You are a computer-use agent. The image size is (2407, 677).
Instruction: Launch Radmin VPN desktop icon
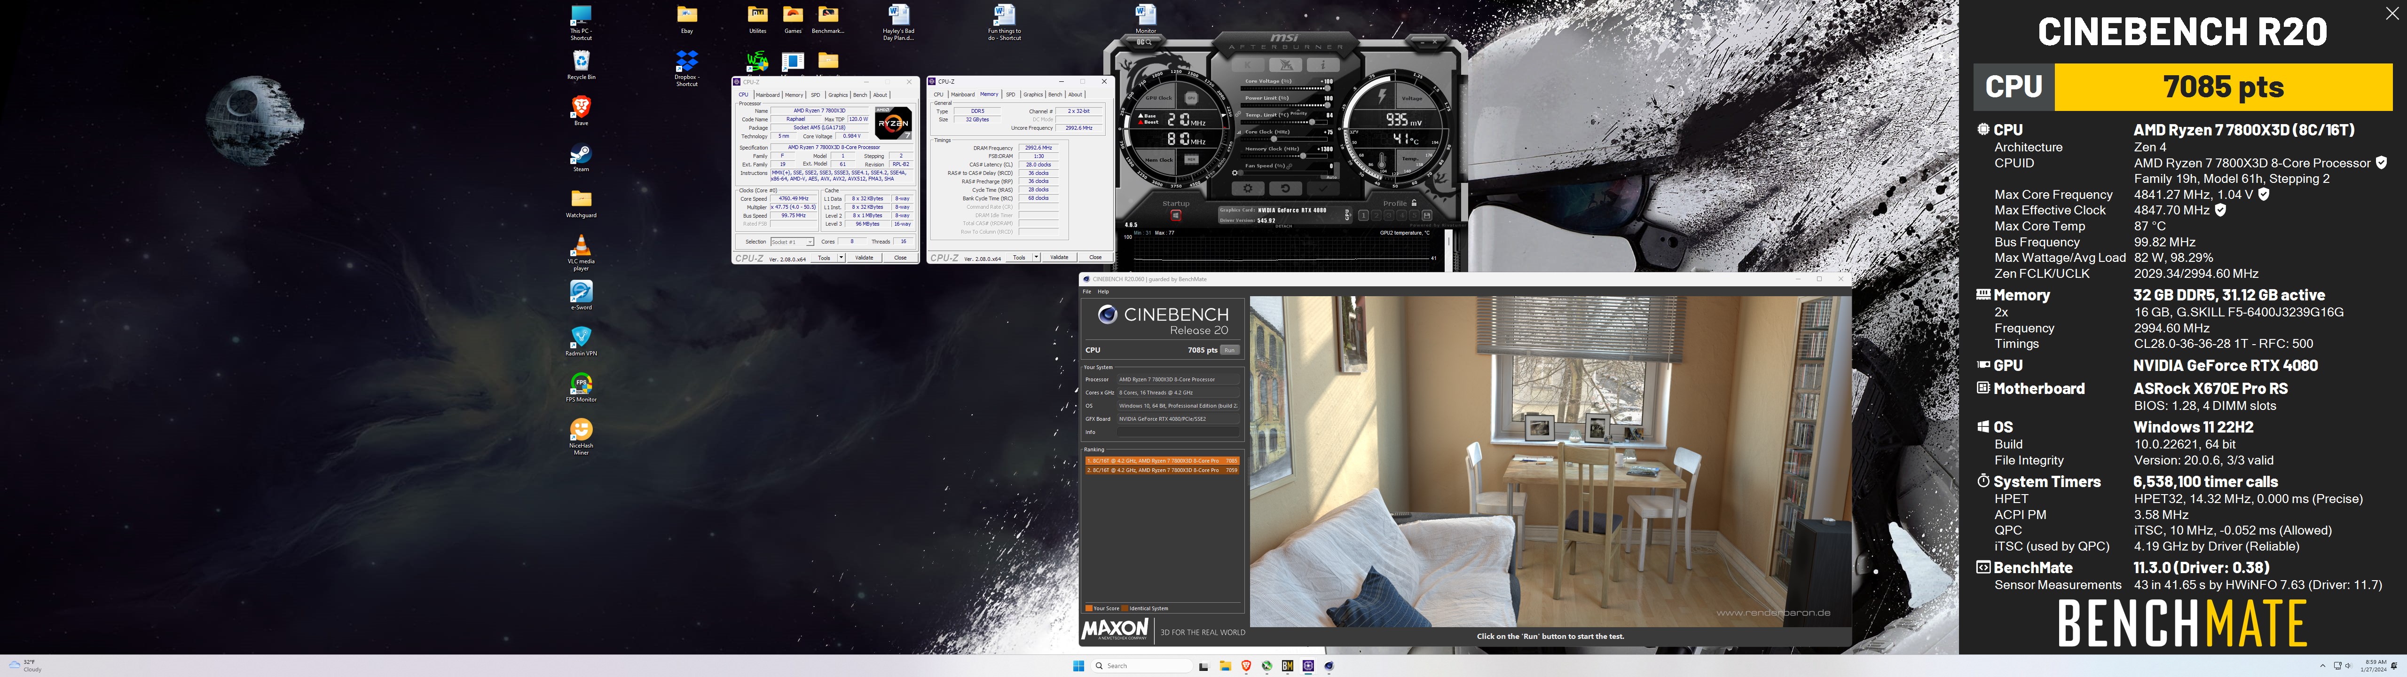[x=581, y=341]
